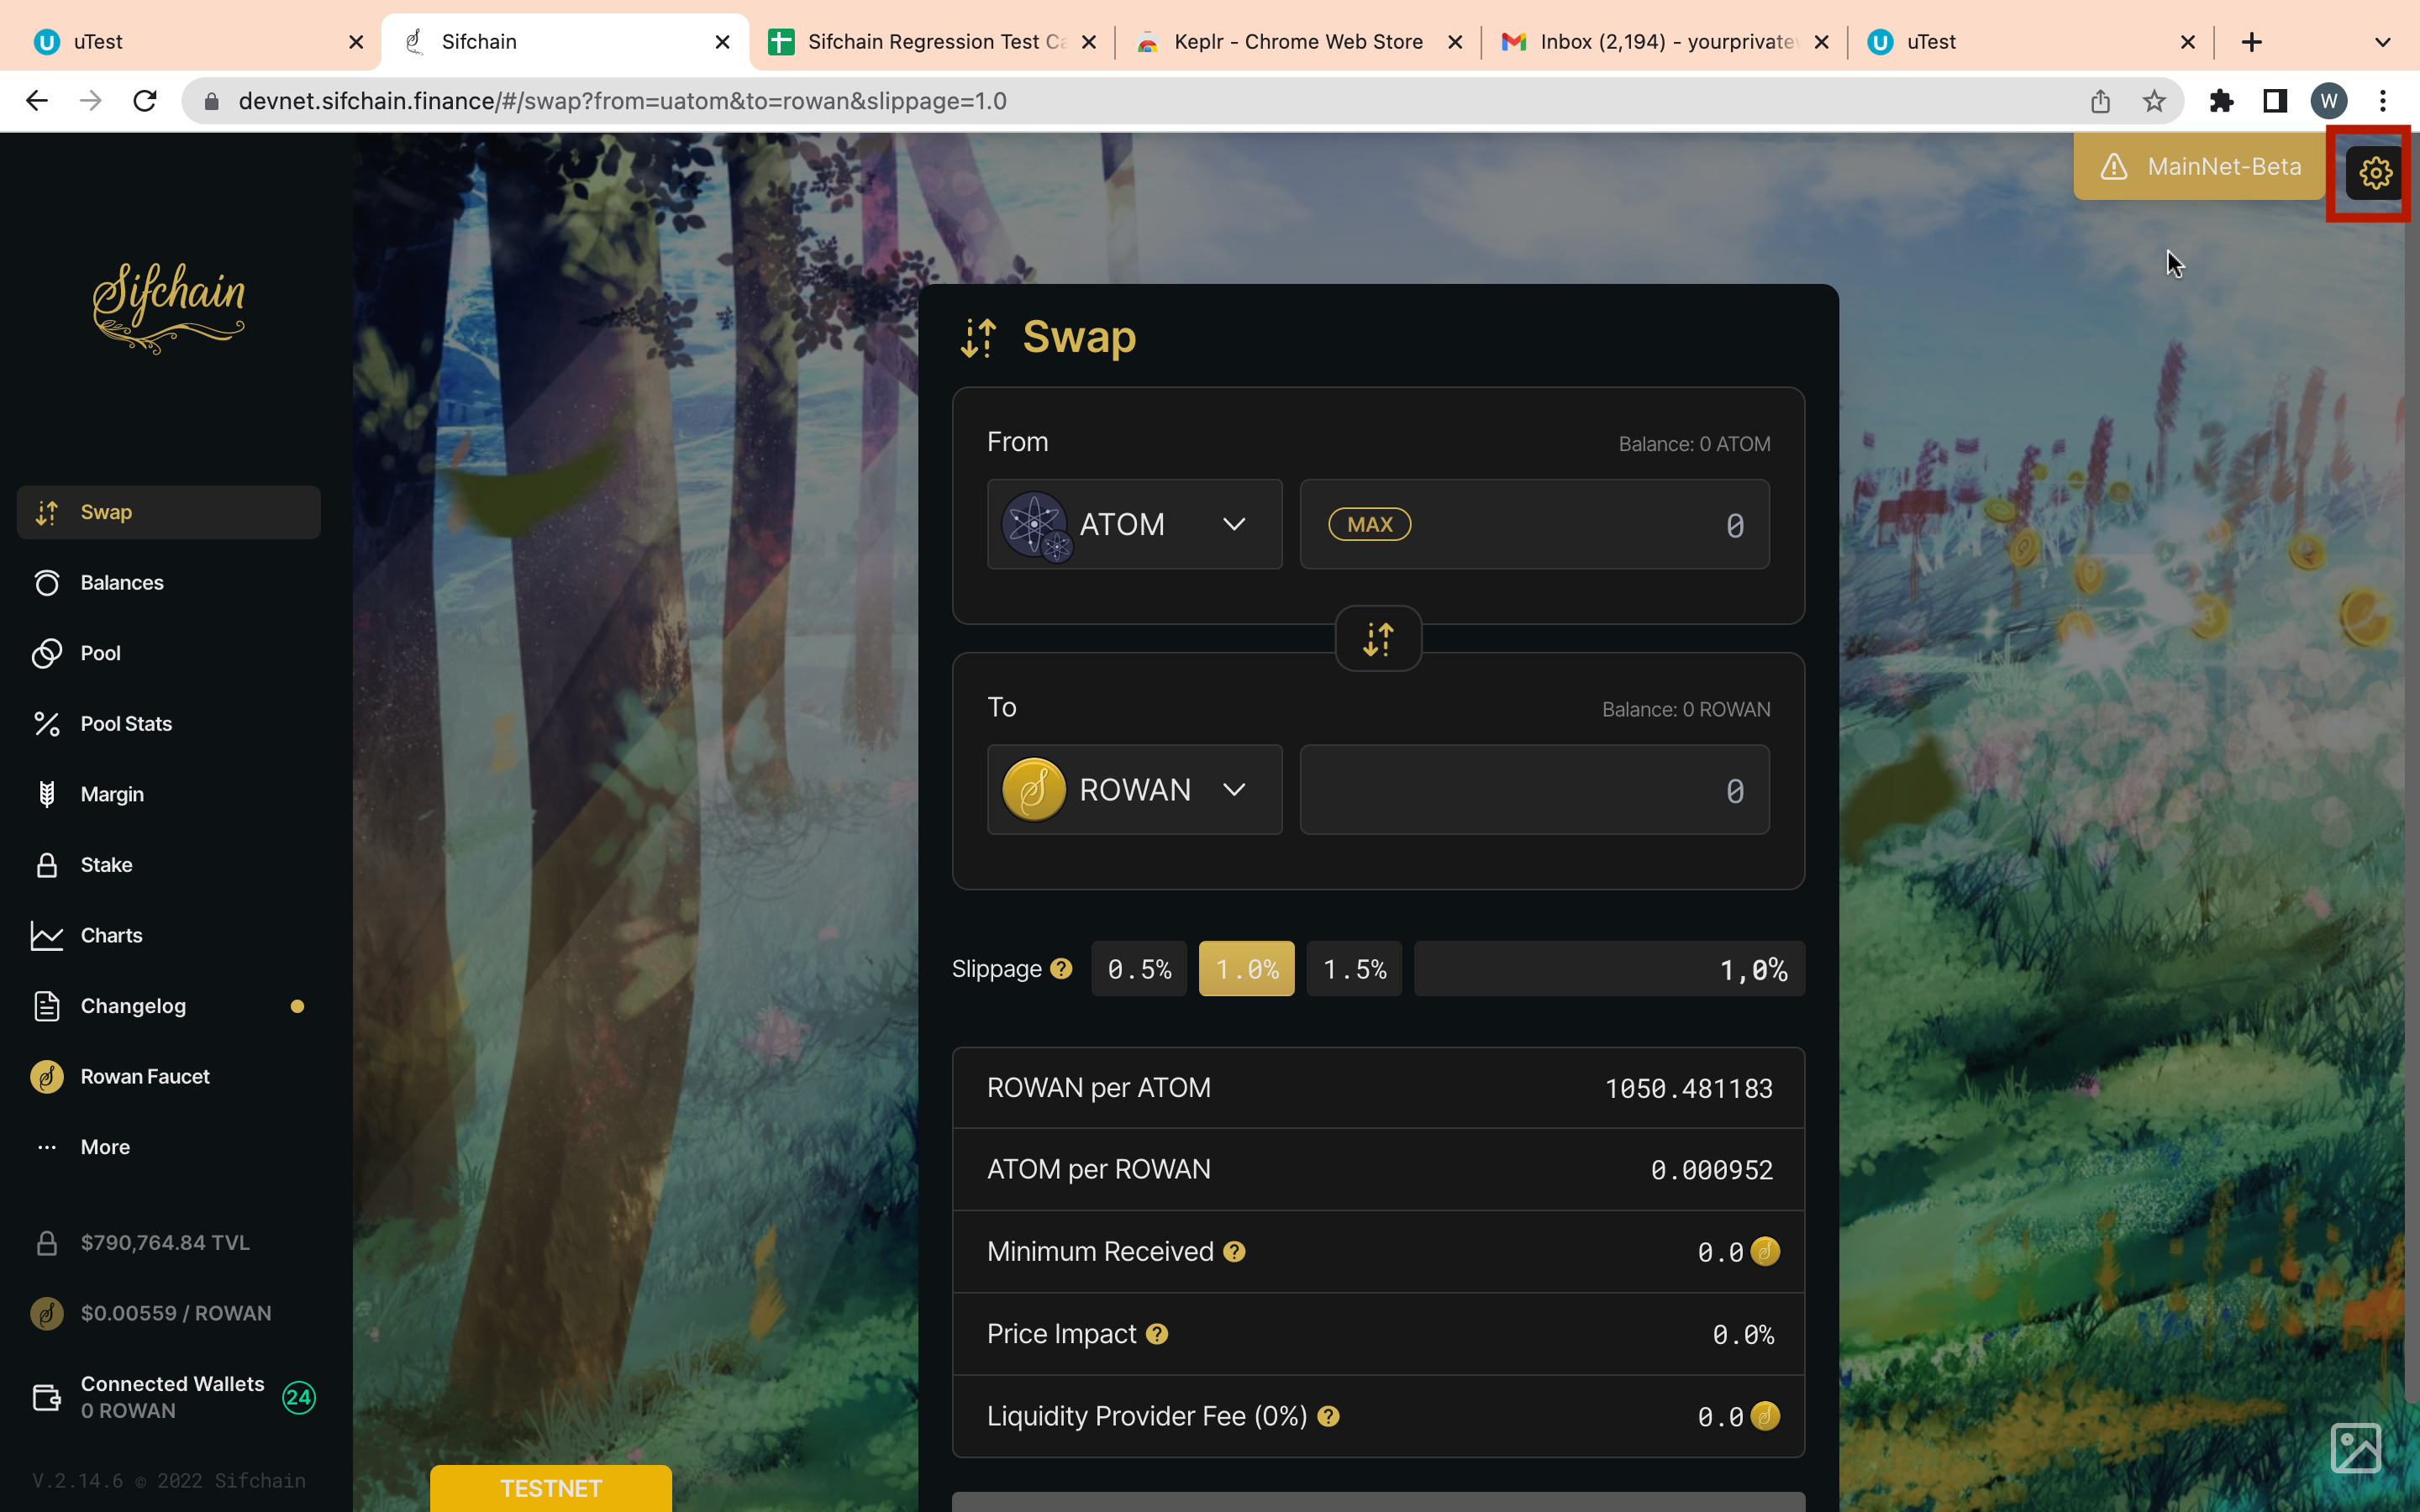
Task: Click the ROWAN per ATOM value 1050.481183
Action: click(1688, 1088)
